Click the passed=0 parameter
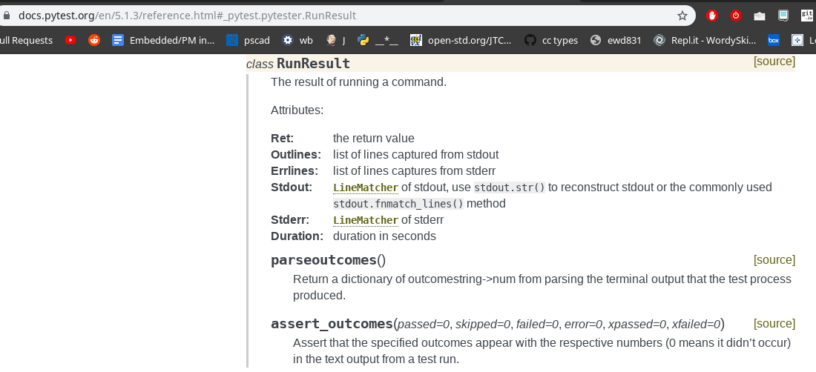This screenshot has width=816, height=372. coord(424,324)
